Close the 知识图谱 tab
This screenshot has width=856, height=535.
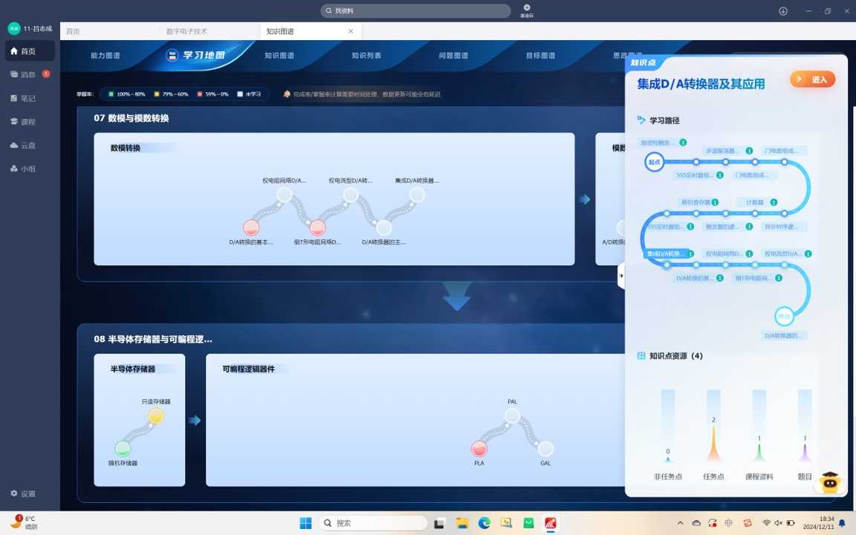coord(351,31)
